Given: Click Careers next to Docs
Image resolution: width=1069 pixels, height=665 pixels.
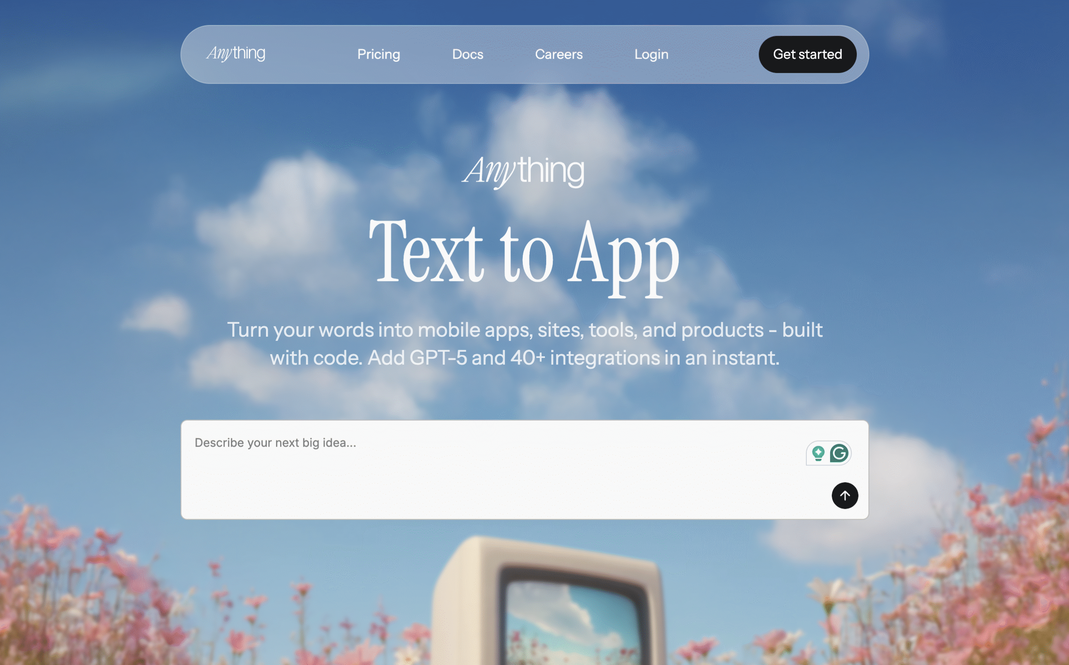Looking at the screenshot, I should pos(559,54).
